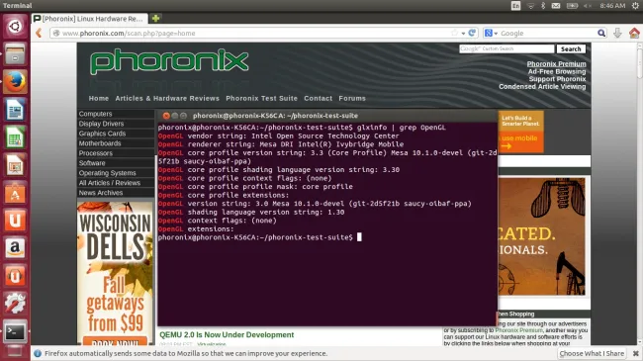This screenshot has height=361, width=643.
Task: Expand the URL history dropdown arrow
Action: (463, 34)
